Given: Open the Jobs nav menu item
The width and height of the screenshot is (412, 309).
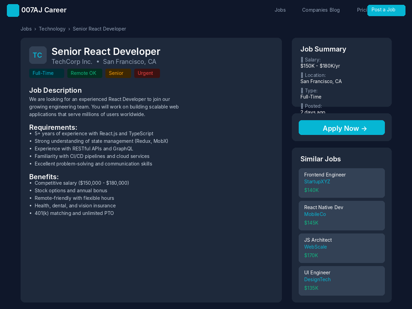Looking at the screenshot, I should pos(280,10).
